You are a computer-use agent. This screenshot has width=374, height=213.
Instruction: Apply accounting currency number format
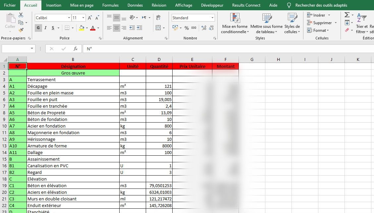click(x=175, y=28)
